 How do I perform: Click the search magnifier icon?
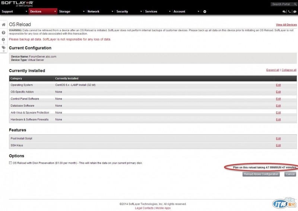[x=295, y=4]
